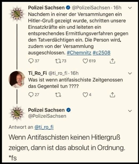This screenshot has height=164, width=139.
Task: Open the #Chemnitz hashtag
Action: pyautogui.click(x=79, y=53)
